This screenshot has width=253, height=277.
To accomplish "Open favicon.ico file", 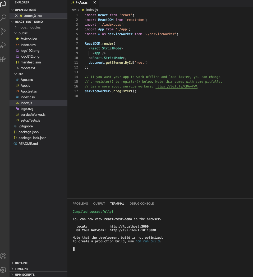I will tap(39, 39).
